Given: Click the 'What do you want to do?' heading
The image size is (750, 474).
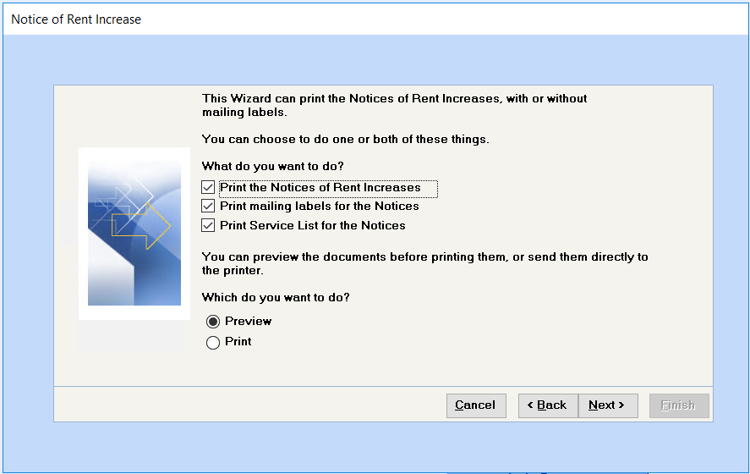Looking at the screenshot, I should point(272,166).
